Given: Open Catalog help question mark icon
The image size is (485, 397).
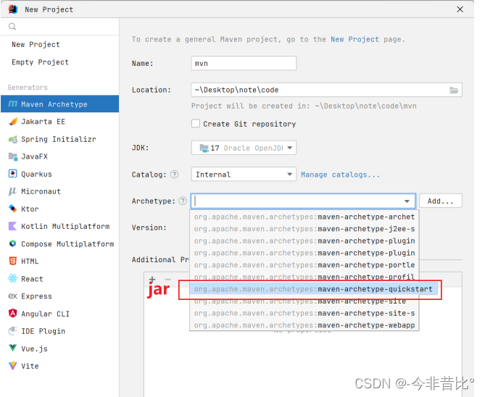Looking at the screenshot, I should point(175,175).
